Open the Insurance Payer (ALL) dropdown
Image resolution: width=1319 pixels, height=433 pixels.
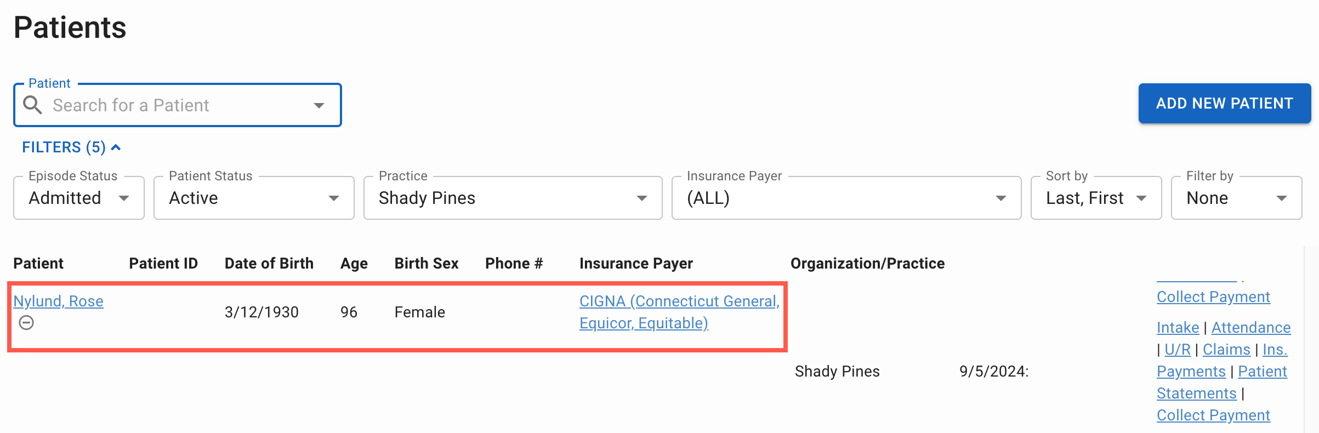(x=846, y=198)
